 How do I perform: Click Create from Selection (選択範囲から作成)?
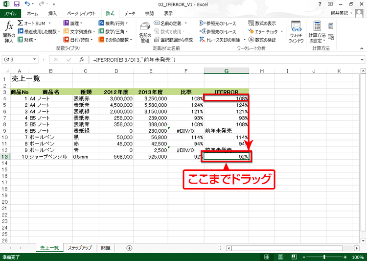point(173,40)
